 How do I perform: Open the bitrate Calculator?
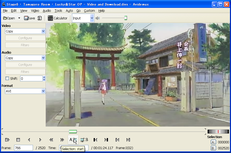coord(58,18)
